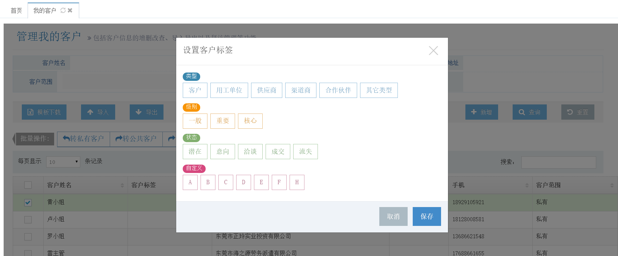Select the 供应商 type tag
Image resolution: width=618 pixels, height=256 pixels.
[x=267, y=90]
